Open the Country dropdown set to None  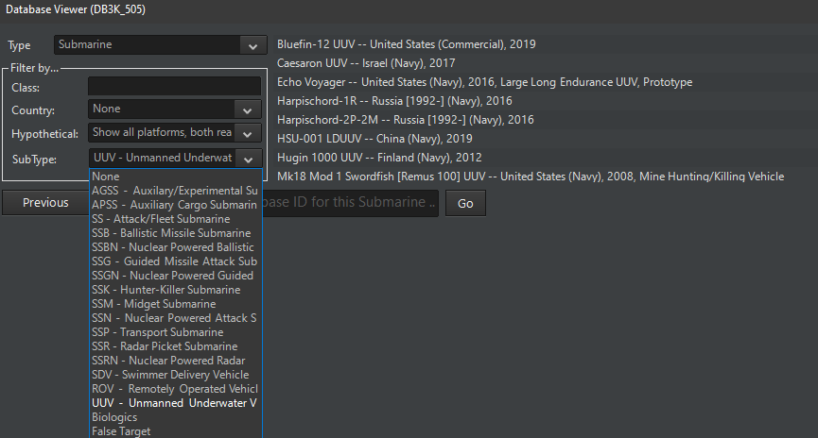(x=174, y=109)
